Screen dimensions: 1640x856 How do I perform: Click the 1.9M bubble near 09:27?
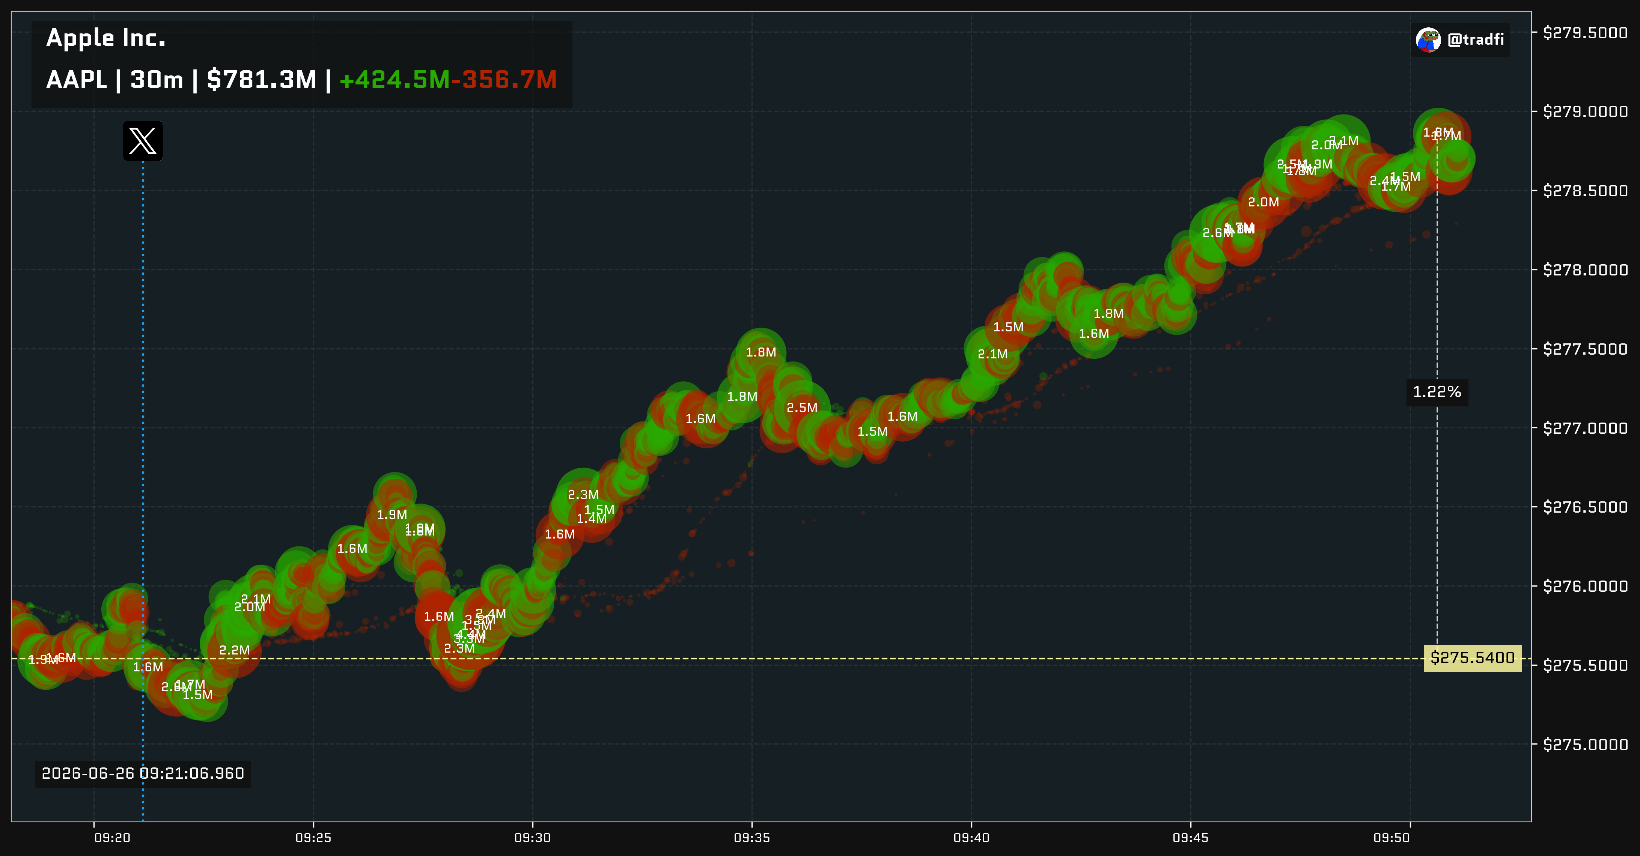pyautogui.click(x=392, y=514)
